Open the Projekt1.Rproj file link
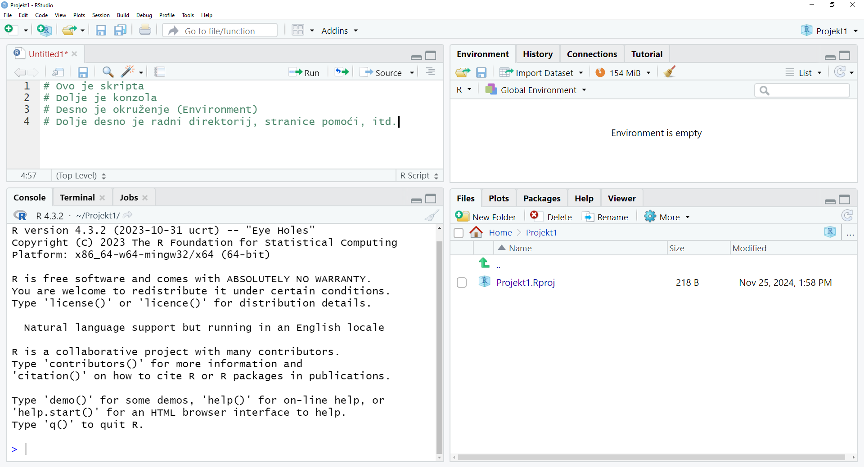864x467 pixels. tap(525, 283)
